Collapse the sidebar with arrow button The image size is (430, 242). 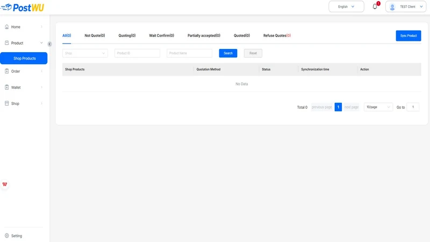(x=49, y=44)
